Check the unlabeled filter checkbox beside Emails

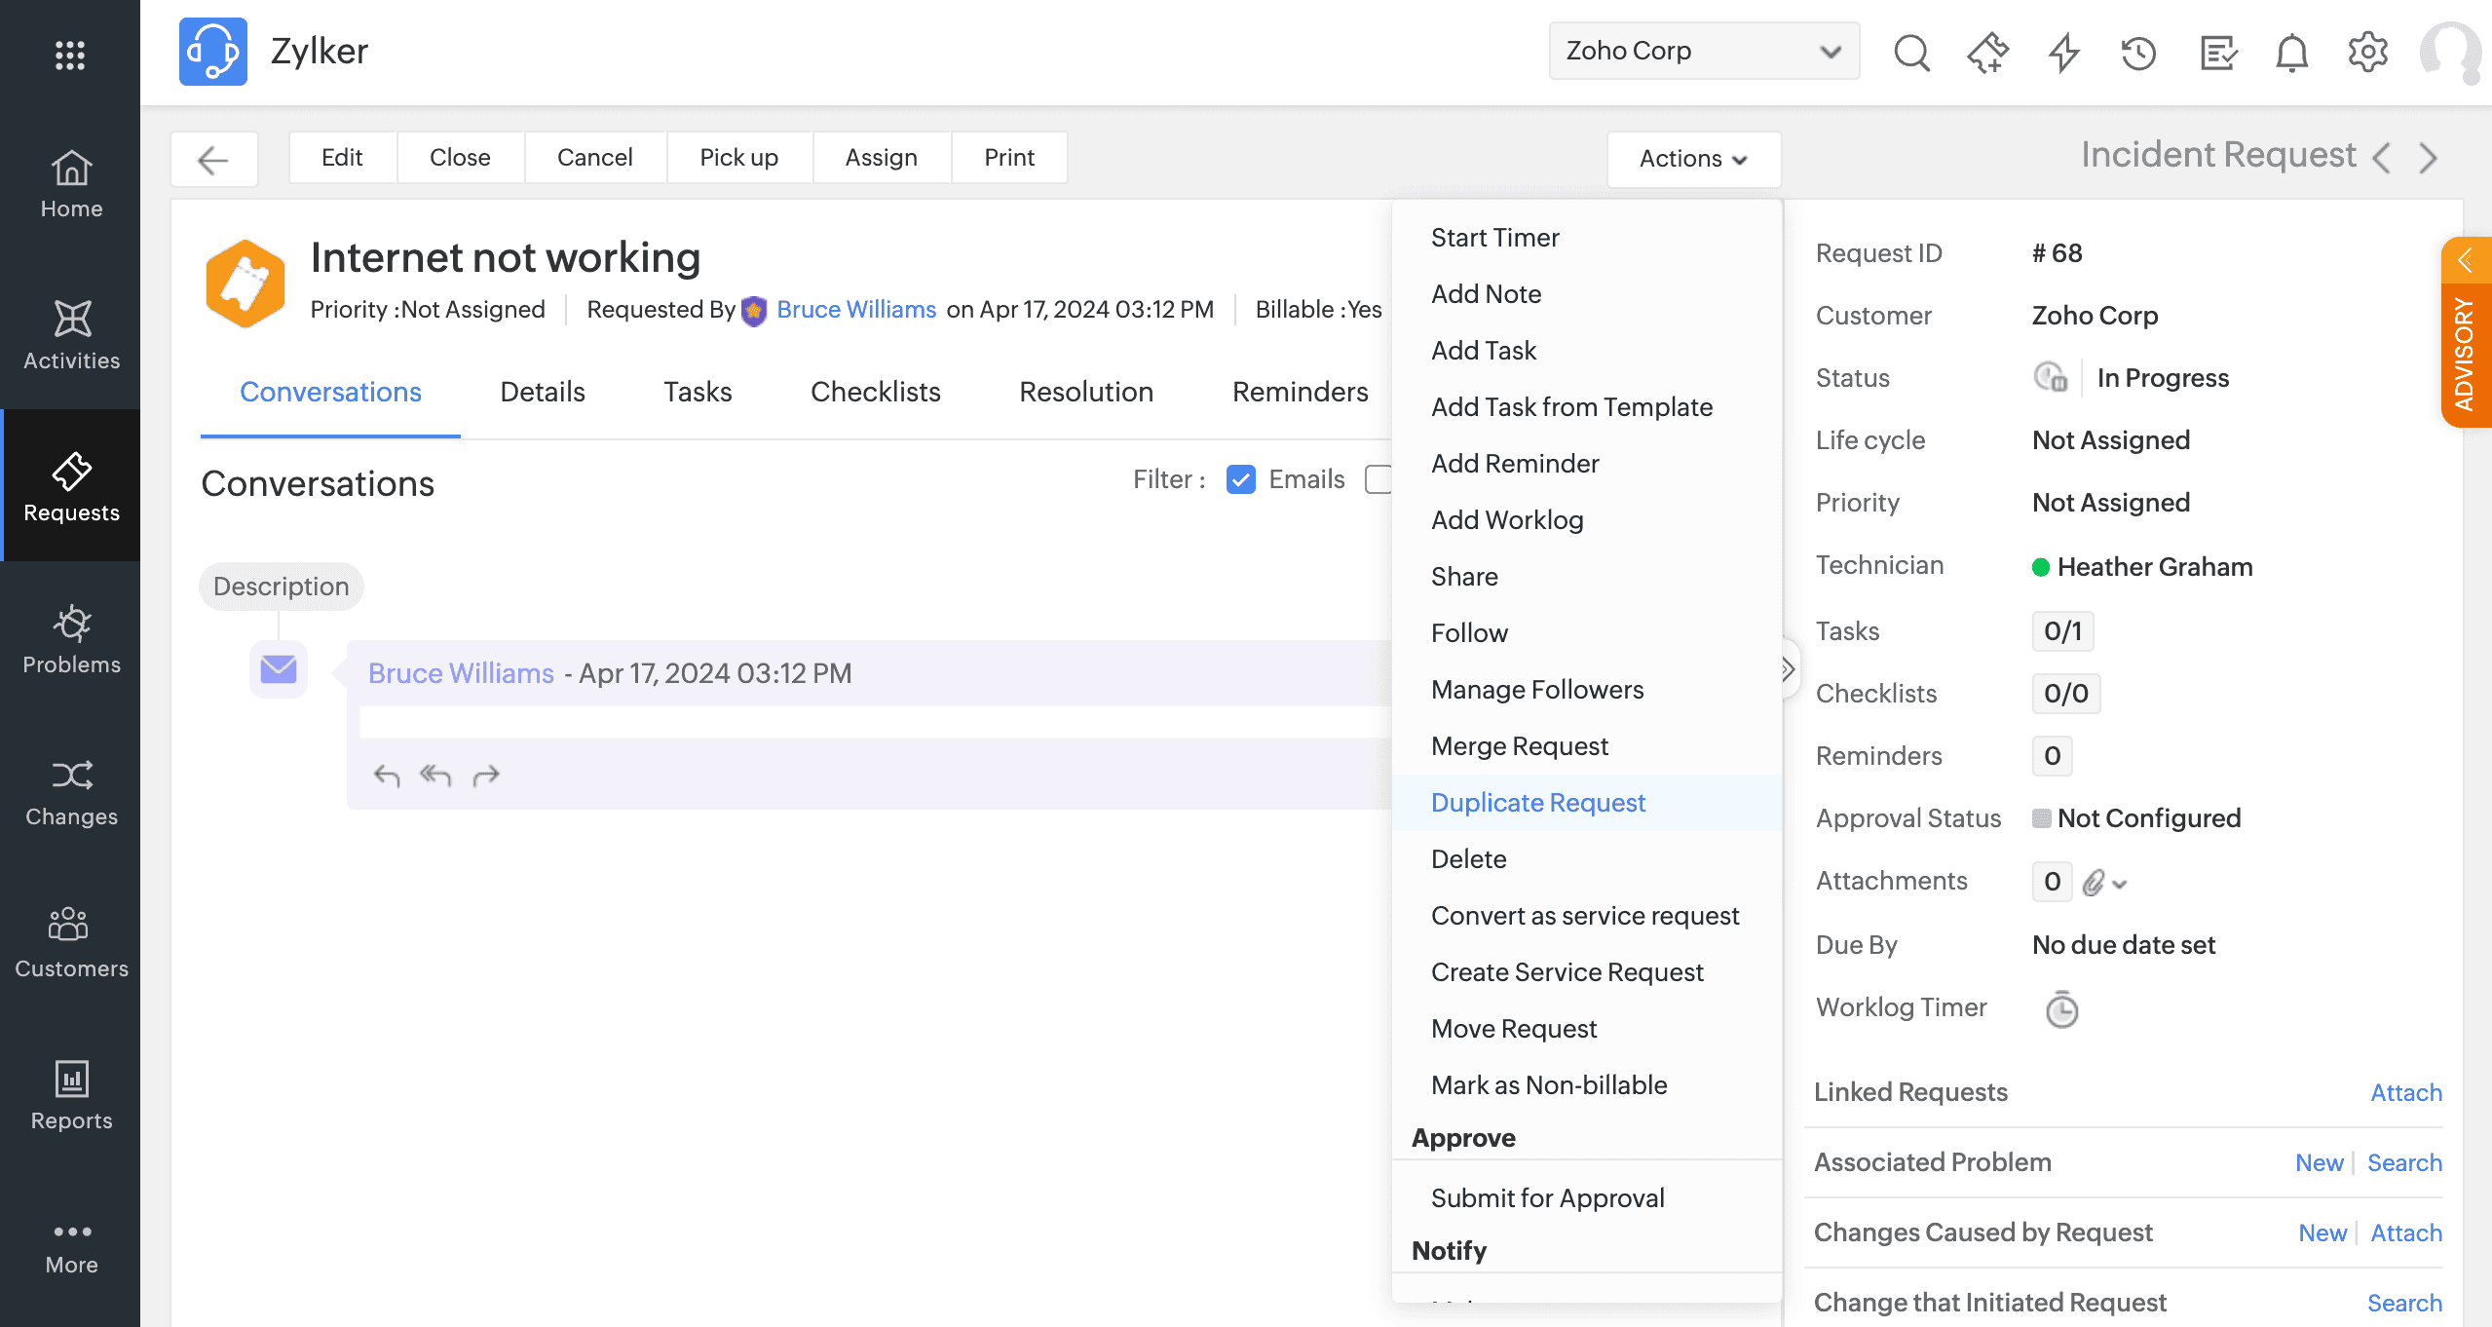[x=1378, y=479]
